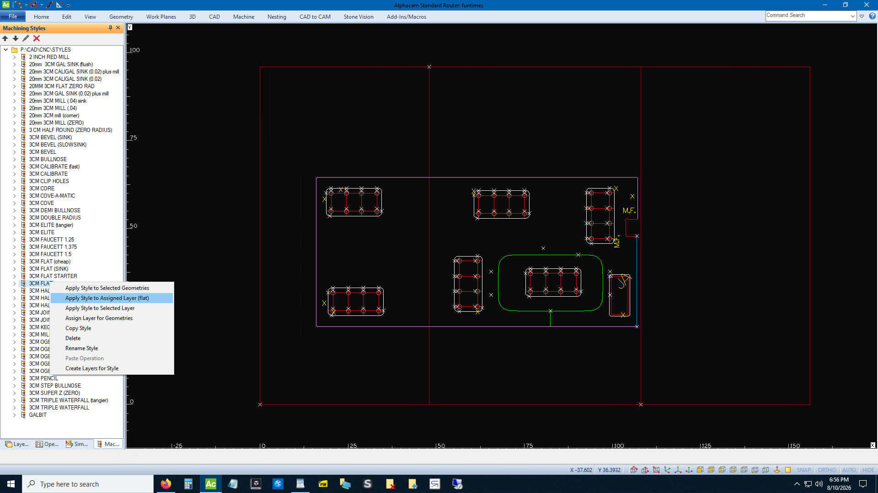The height and width of the screenshot is (493, 878).
Task: Click the set-square measure tool in quick access toolbar
Action: pyautogui.click(x=59, y=5)
